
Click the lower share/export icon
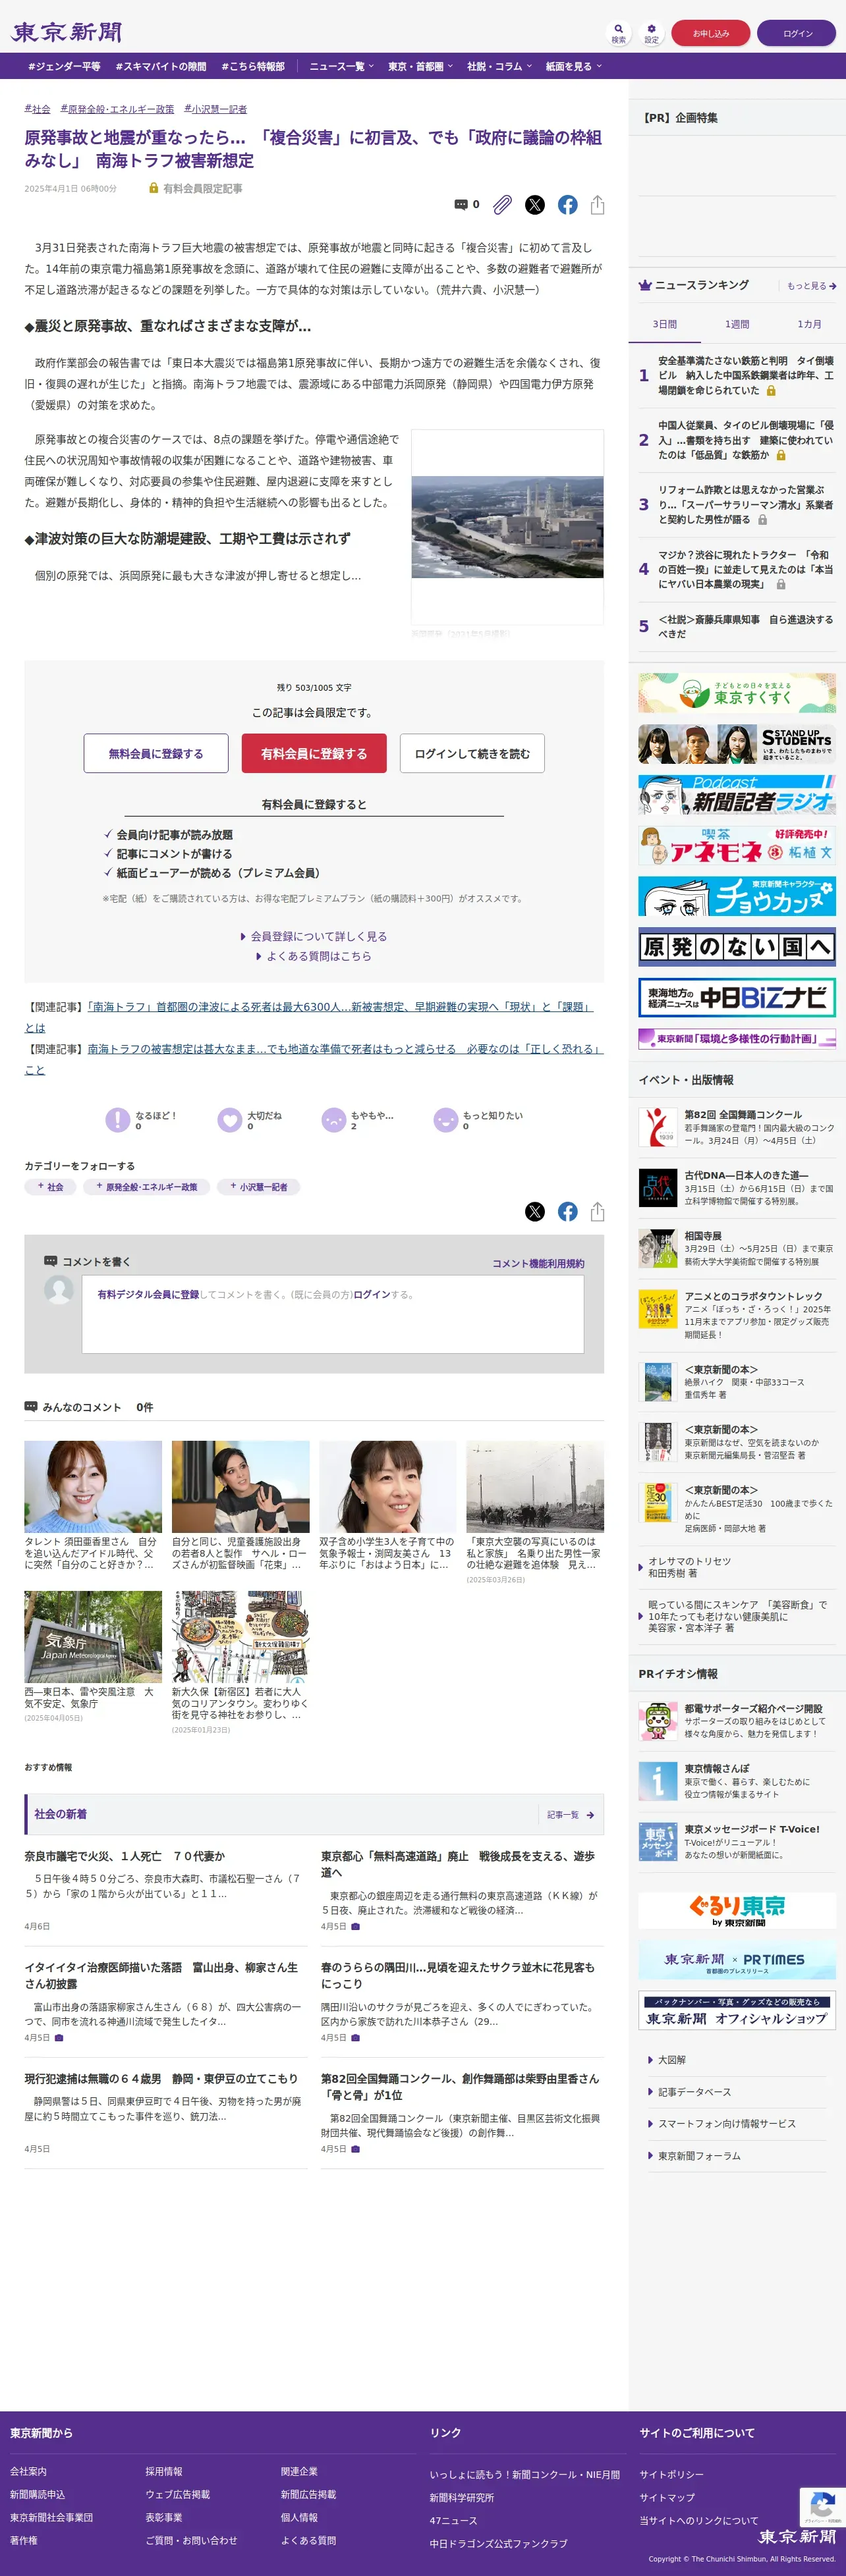598,1211
